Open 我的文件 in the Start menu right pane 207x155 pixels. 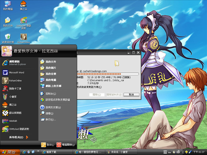click(48, 62)
